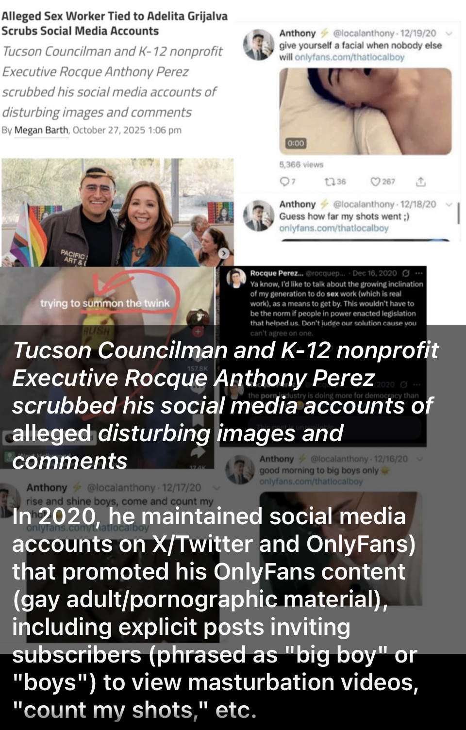This screenshot has width=466, height=730.
Task: Open the Megan Barth author link
Action: click(x=41, y=130)
